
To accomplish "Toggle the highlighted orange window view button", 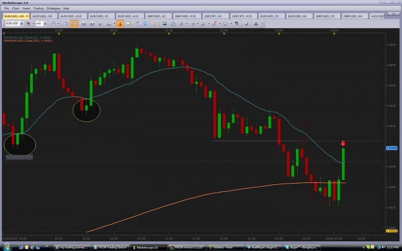I will (74, 24).
